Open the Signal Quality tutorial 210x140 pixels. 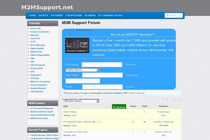click(37, 48)
